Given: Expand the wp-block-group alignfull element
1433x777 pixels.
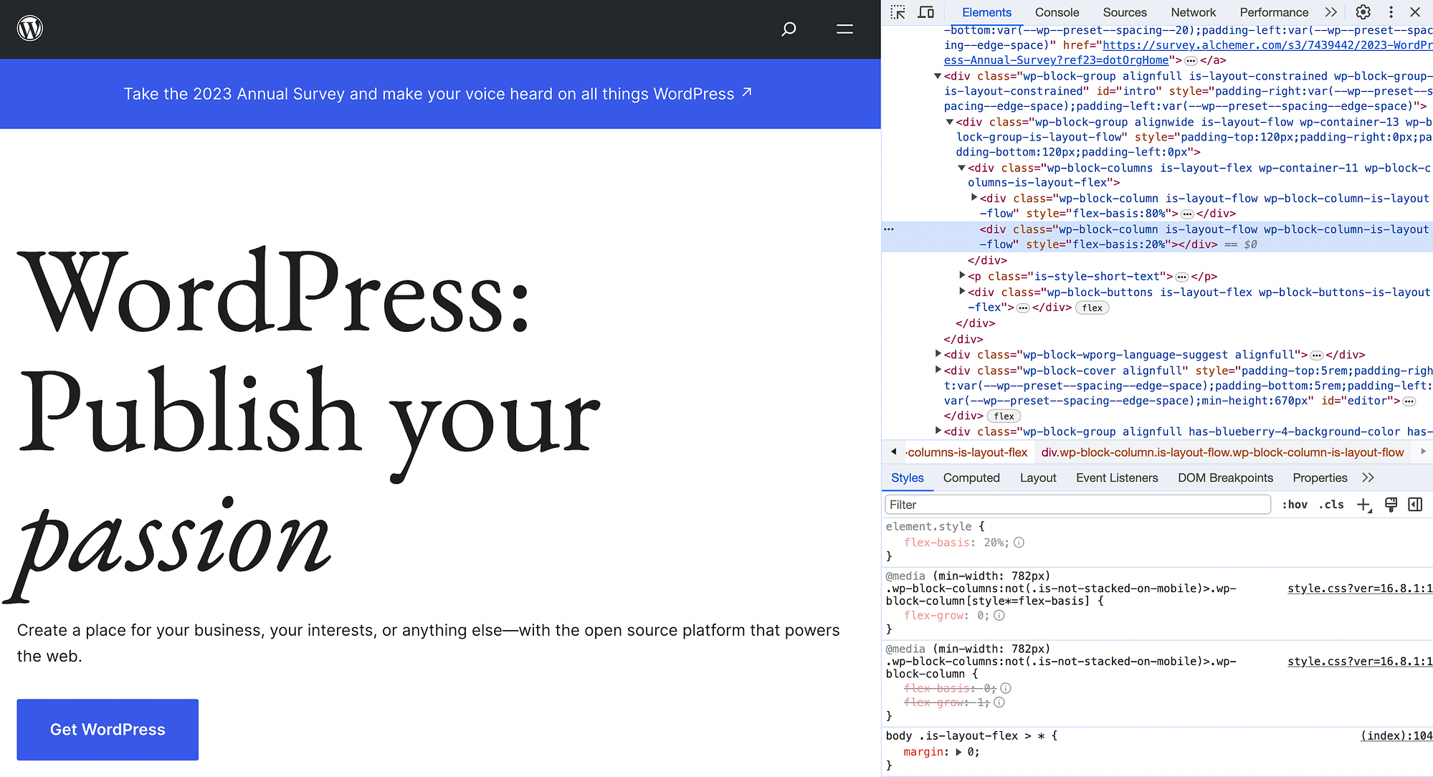Looking at the screenshot, I should (939, 432).
